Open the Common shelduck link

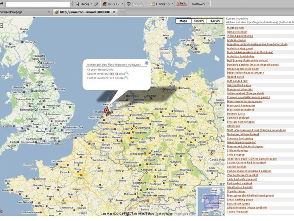point(238,118)
